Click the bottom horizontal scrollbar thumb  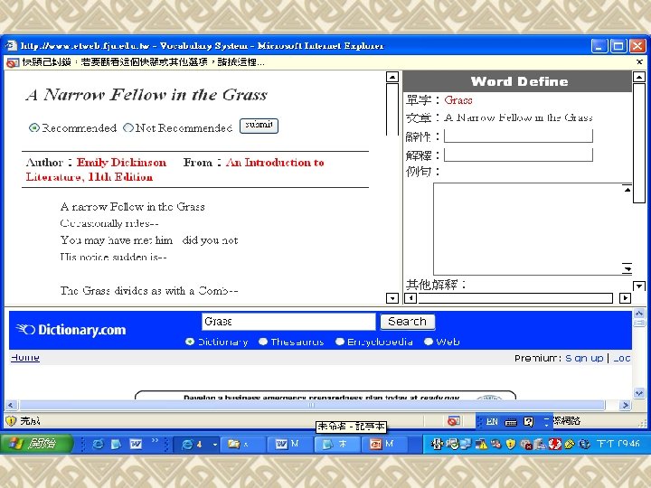pos(312,405)
